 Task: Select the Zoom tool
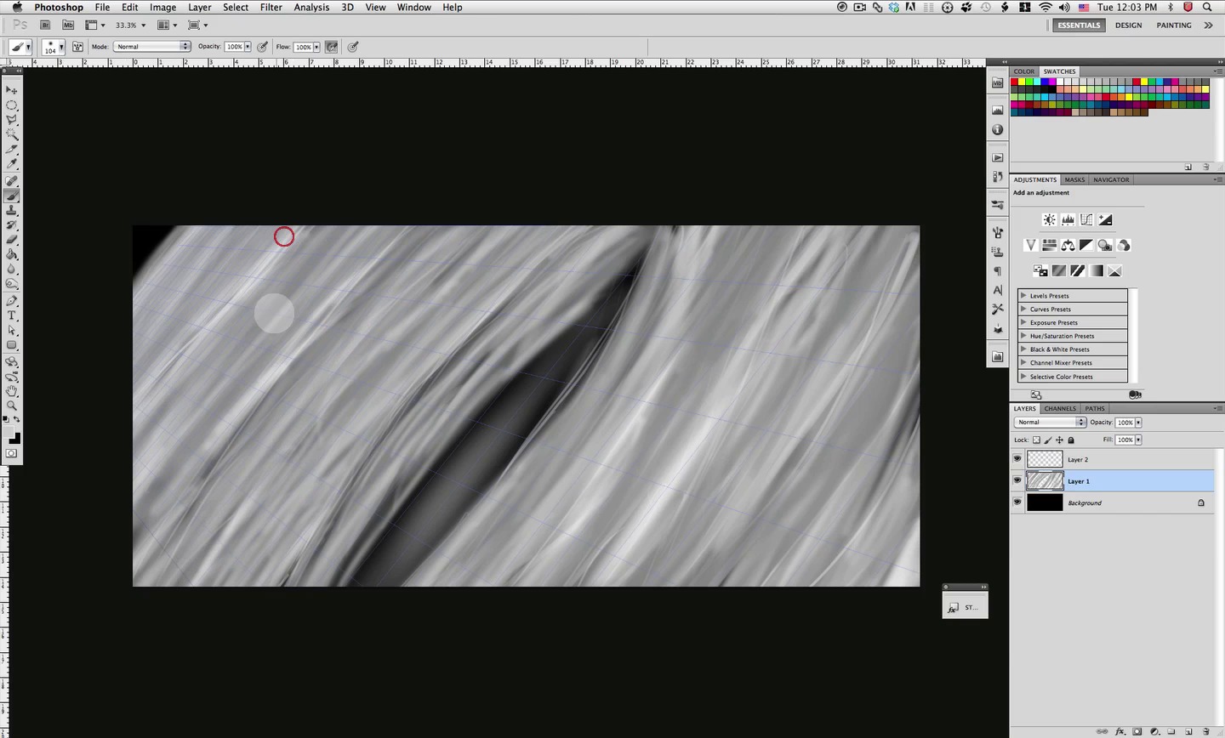click(12, 406)
